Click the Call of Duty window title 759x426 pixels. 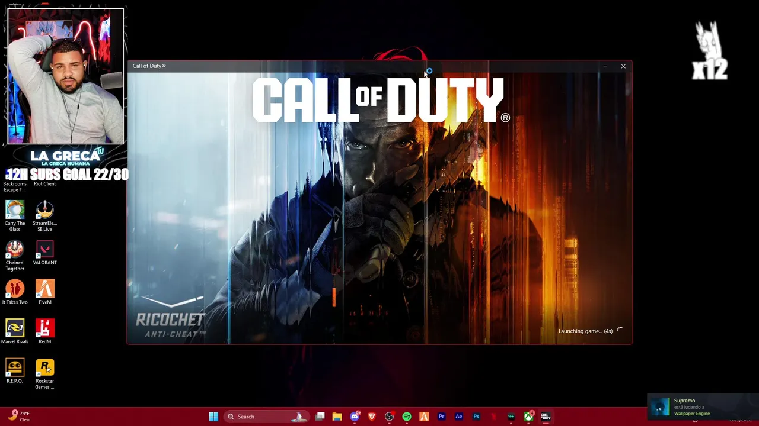click(149, 66)
